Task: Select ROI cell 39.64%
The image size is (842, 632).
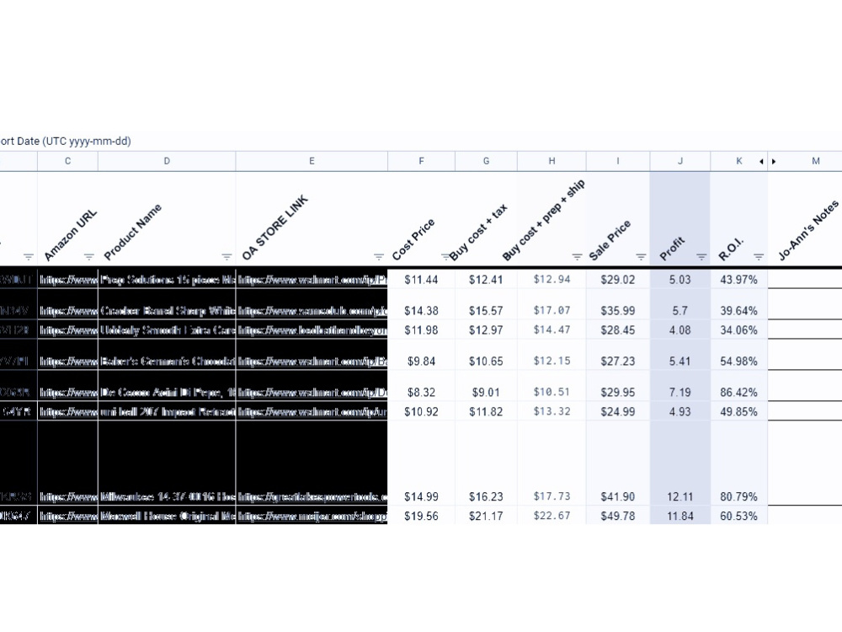Action: [x=739, y=305]
